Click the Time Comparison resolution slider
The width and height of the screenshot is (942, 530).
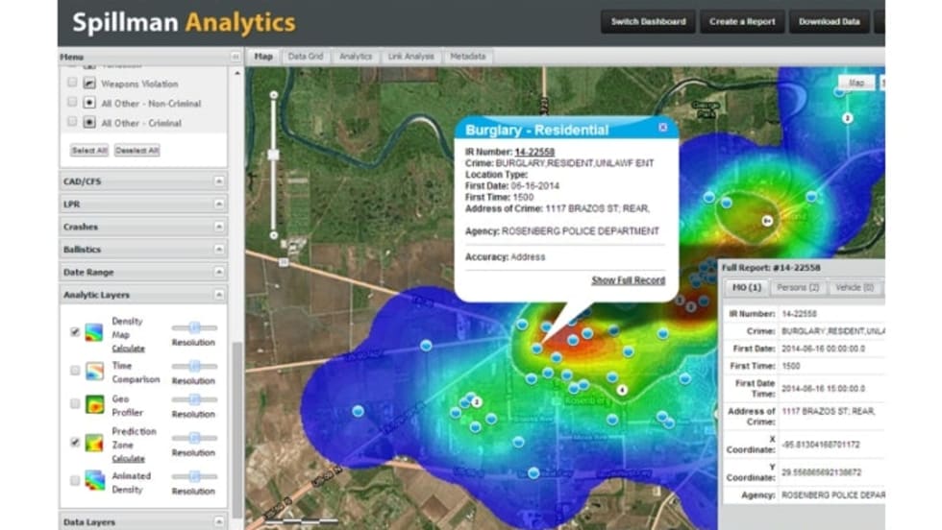[194, 366]
